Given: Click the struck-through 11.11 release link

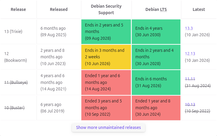Looking at the screenshot, I should point(190,79).
